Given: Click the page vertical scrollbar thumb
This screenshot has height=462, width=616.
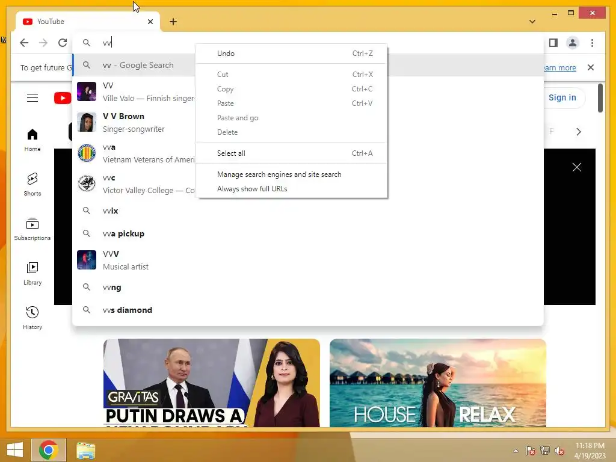Looking at the screenshot, I should pyautogui.click(x=600, y=98).
